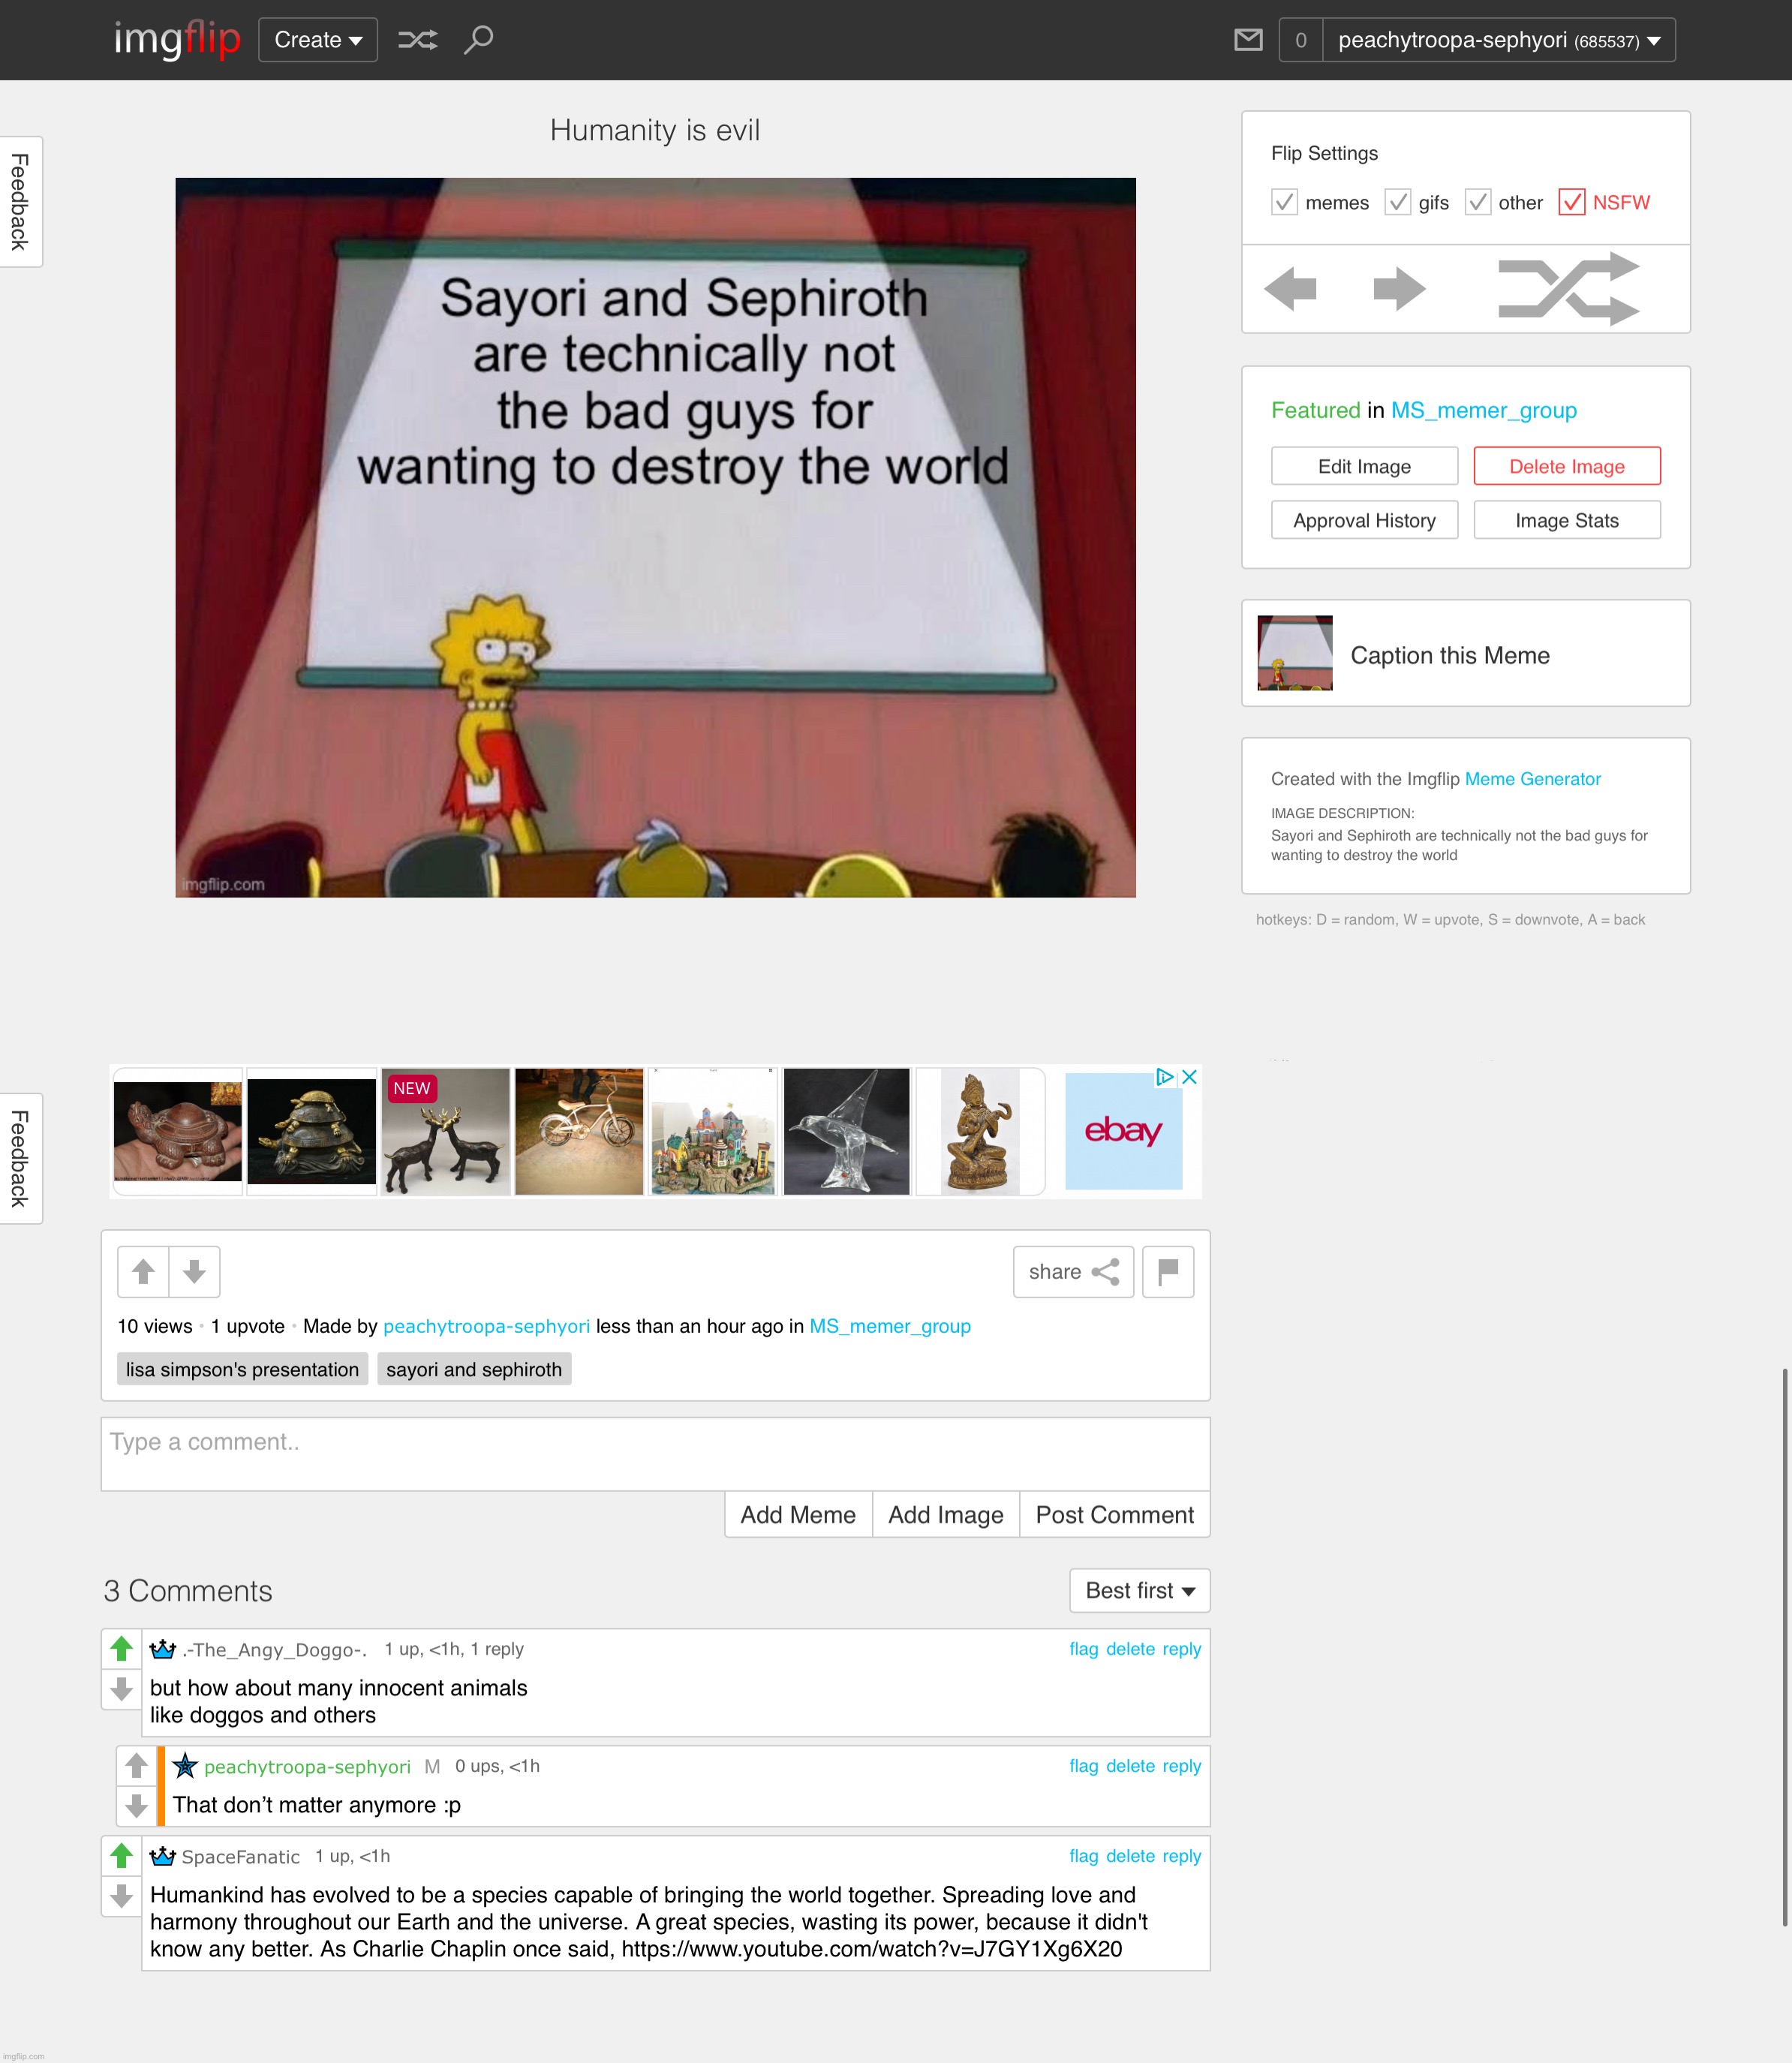Click Post Comment button
The width and height of the screenshot is (1792, 2063).
coord(1115,1515)
